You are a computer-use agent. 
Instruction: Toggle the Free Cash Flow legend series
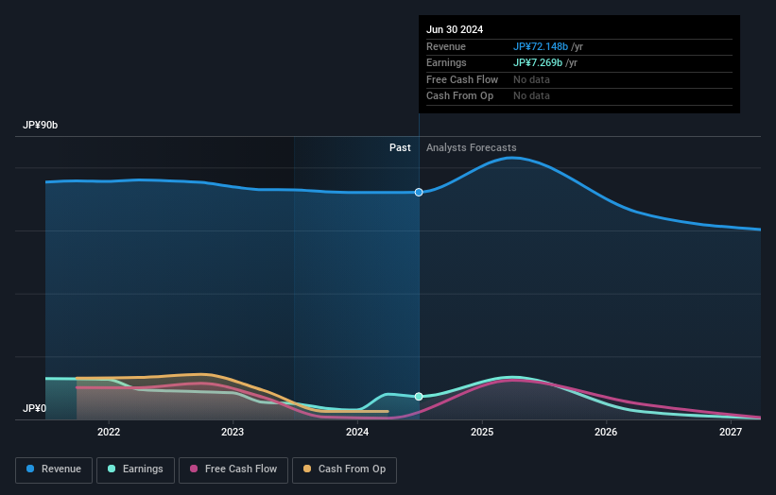(x=233, y=469)
